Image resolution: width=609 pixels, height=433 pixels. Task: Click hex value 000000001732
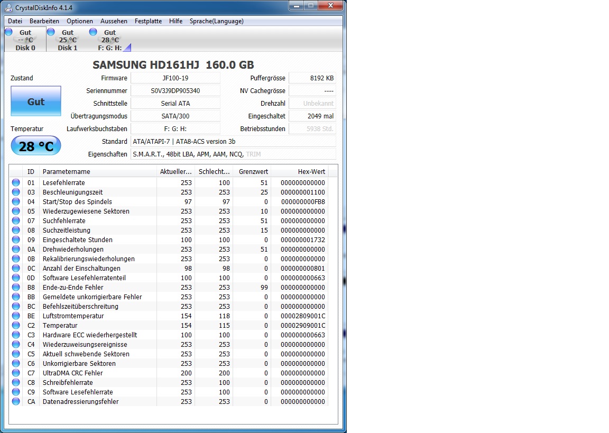[x=303, y=239]
